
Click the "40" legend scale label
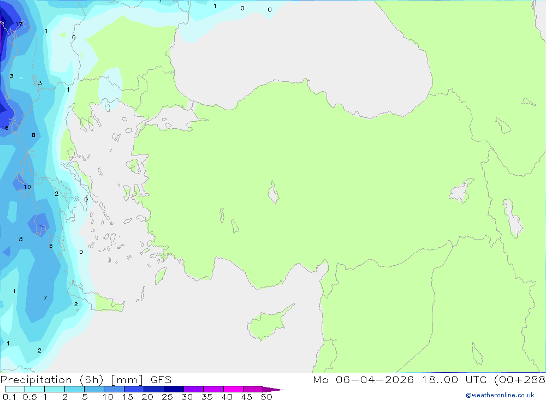(227, 397)
